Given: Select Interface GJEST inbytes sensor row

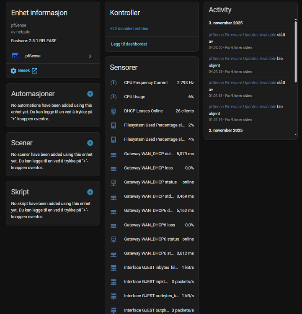Looking at the screenshot, I should (152, 268).
